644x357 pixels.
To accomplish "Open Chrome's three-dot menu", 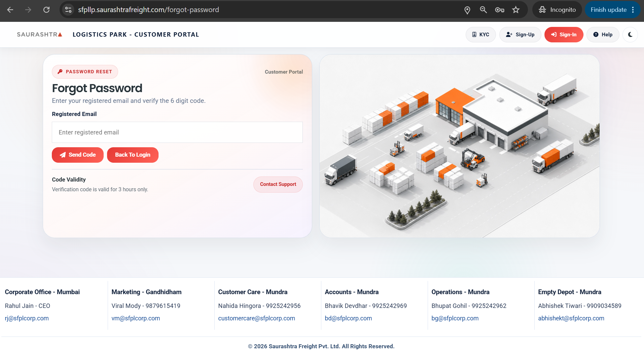I will (633, 10).
